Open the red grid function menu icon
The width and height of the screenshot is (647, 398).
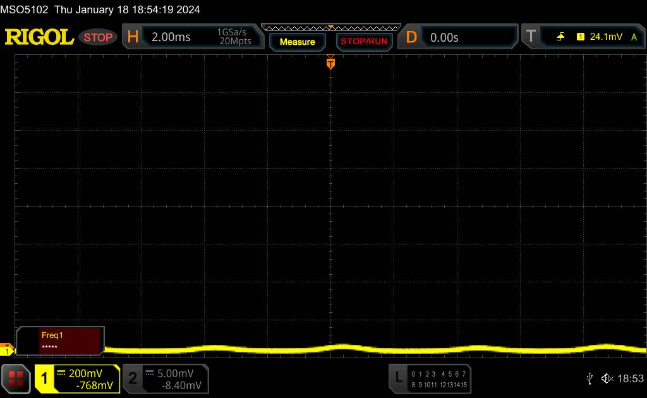pyautogui.click(x=16, y=378)
